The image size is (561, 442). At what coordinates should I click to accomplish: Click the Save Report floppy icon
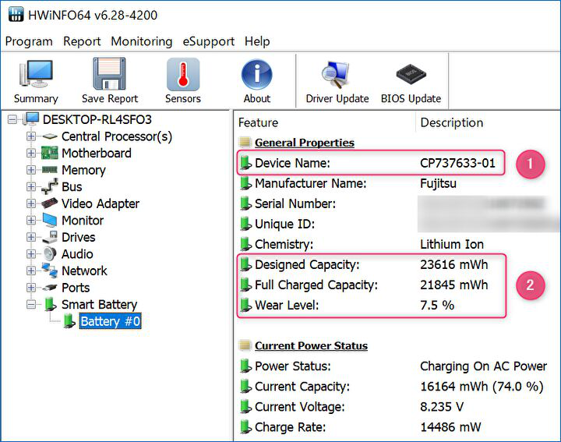point(110,74)
